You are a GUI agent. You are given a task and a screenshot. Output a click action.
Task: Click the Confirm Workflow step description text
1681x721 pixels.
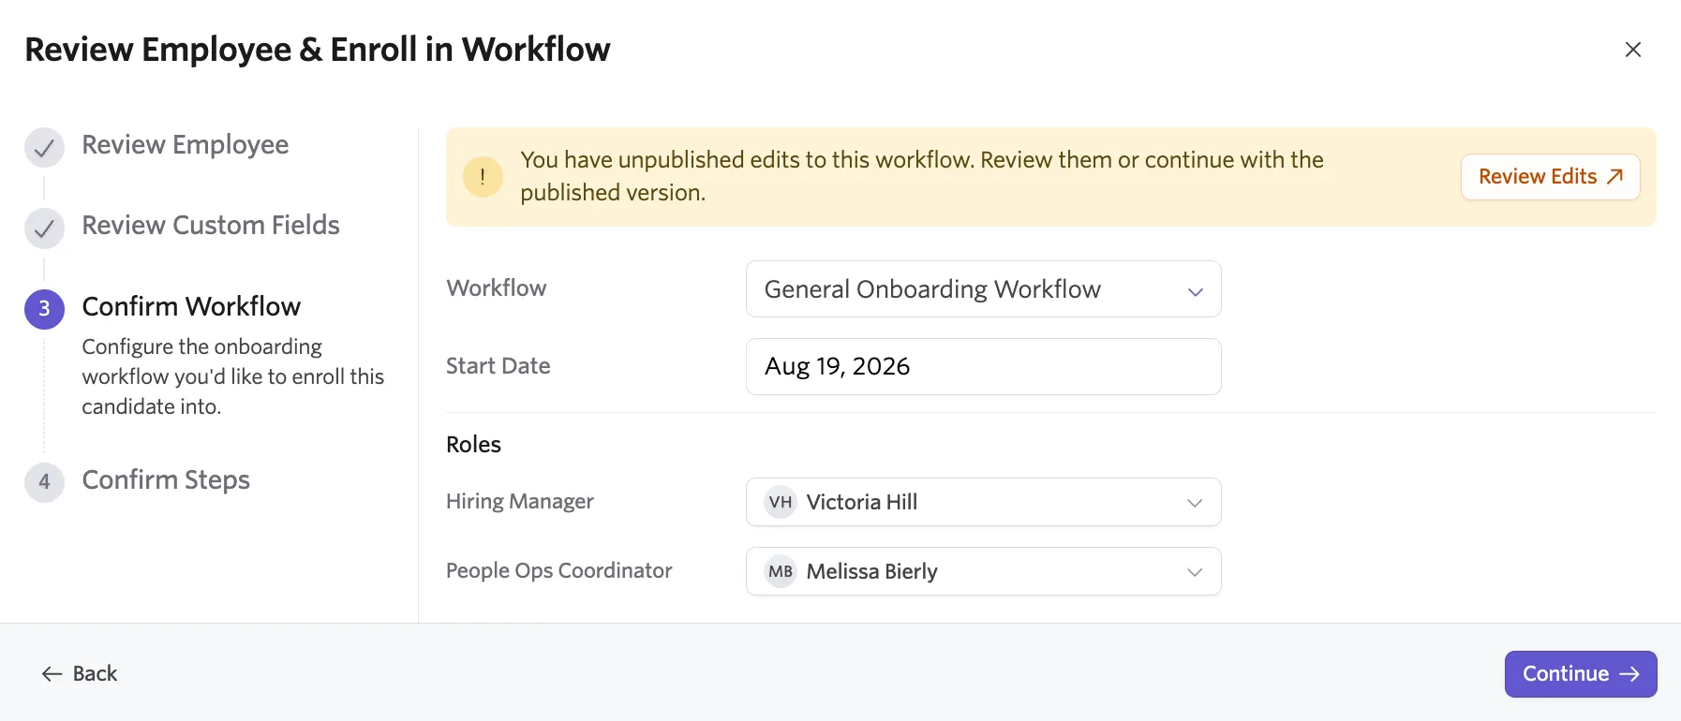pyautogui.click(x=232, y=376)
